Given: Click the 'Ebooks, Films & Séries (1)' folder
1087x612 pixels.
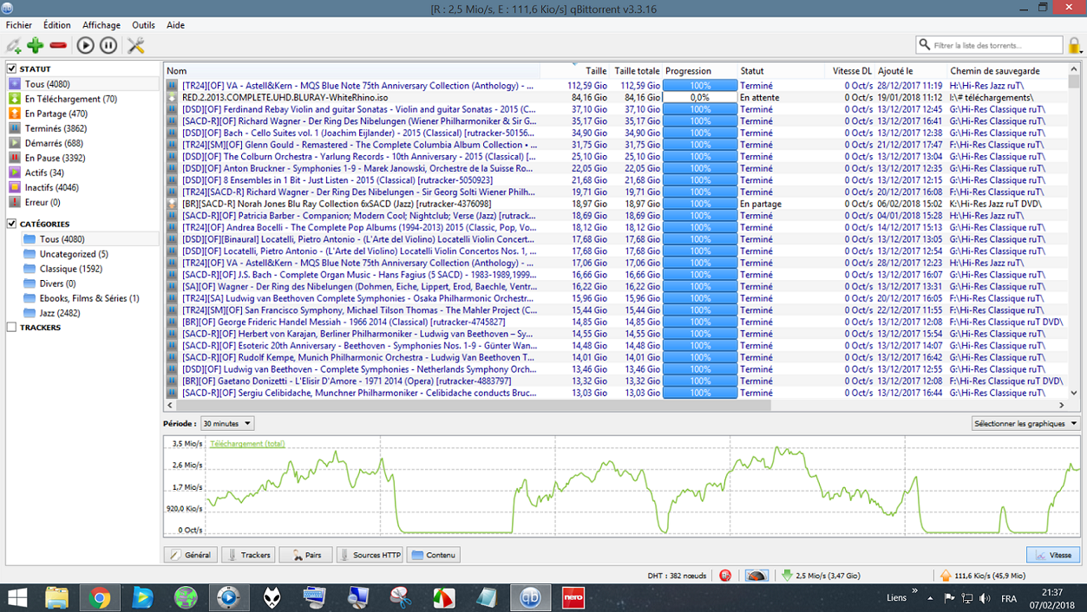Looking at the screenshot, I should coord(30,298).
